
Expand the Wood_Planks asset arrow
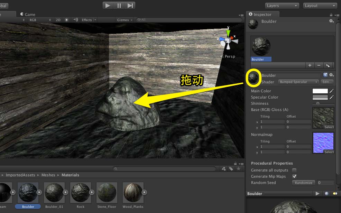145,192
